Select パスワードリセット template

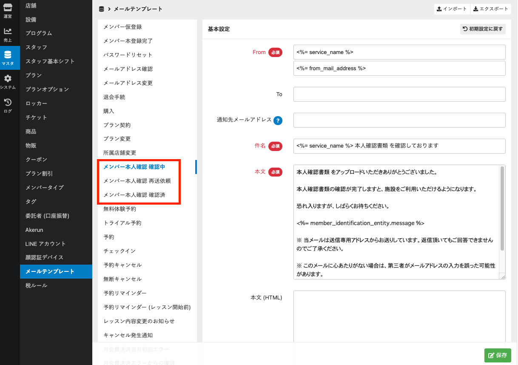pos(128,55)
